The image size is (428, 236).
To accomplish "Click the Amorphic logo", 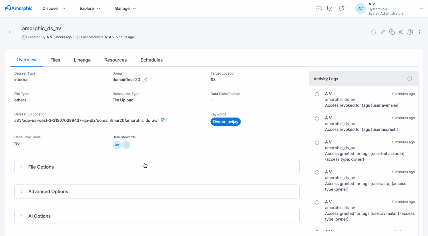I will pyautogui.click(x=19, y=8).
